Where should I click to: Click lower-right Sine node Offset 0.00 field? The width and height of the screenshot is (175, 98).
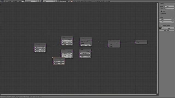(85, 57)
